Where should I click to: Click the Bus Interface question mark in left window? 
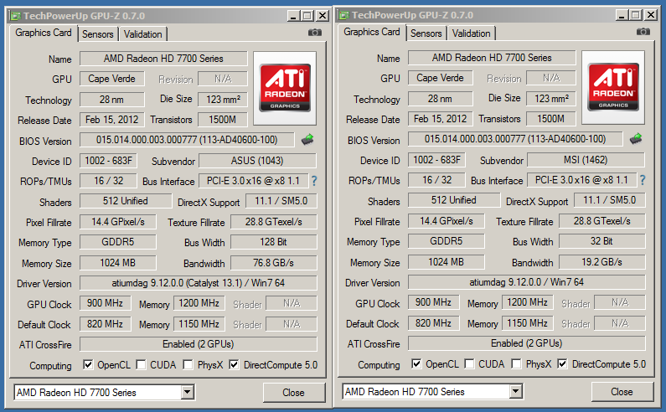(314, 181)
